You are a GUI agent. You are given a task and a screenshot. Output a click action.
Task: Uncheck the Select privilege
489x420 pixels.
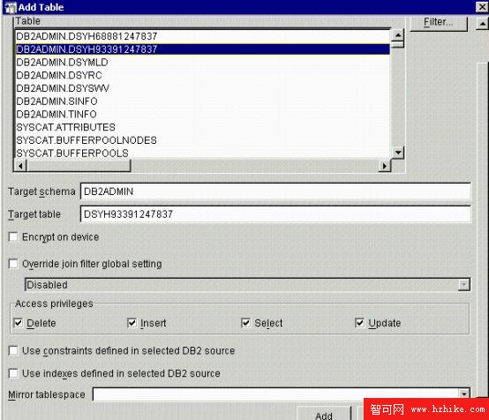246,323
